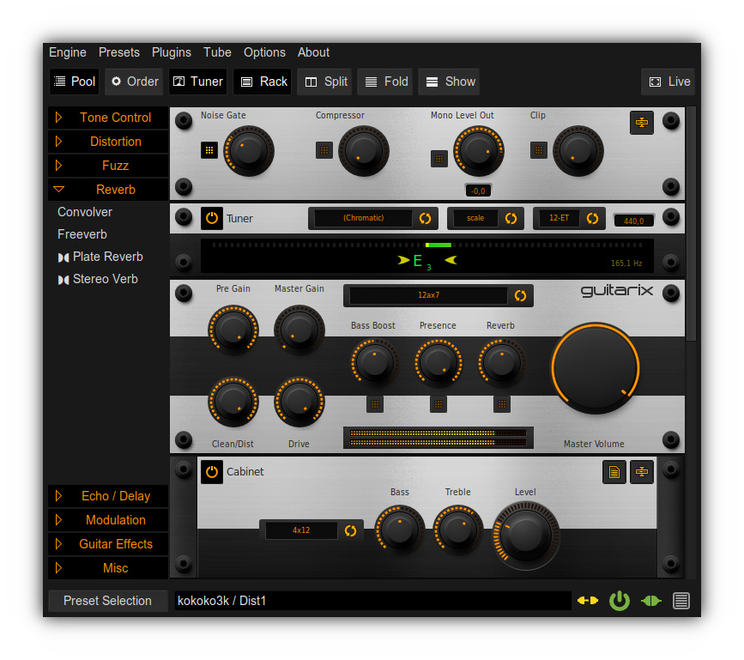Click the Preset Selection button
The width and height of the screenshot is (744, 660).
pos(107,601)
